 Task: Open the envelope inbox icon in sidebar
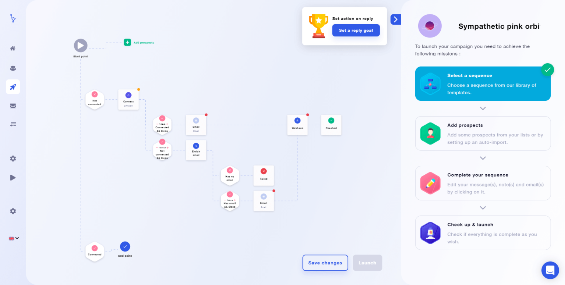[13, 106]
